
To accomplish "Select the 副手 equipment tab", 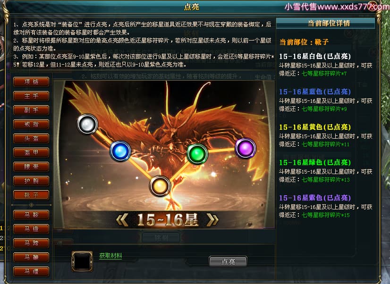I will 31,110.
